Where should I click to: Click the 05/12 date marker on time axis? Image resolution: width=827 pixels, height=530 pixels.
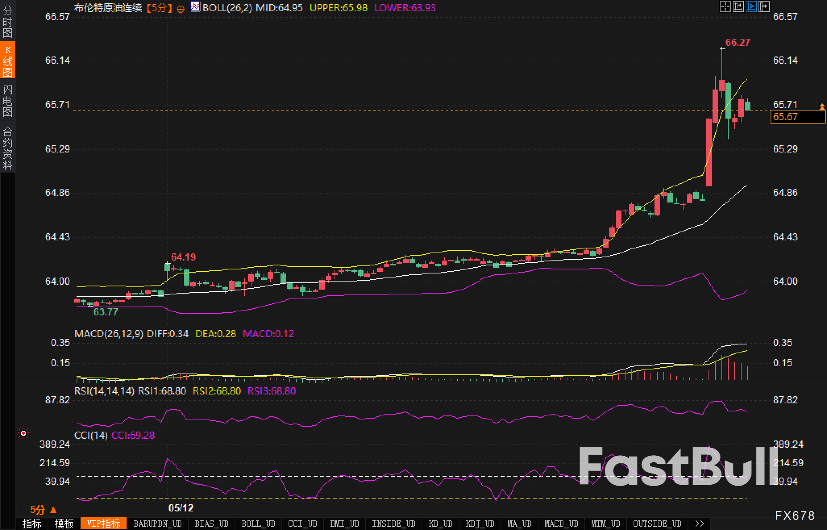tap(181, 508)
